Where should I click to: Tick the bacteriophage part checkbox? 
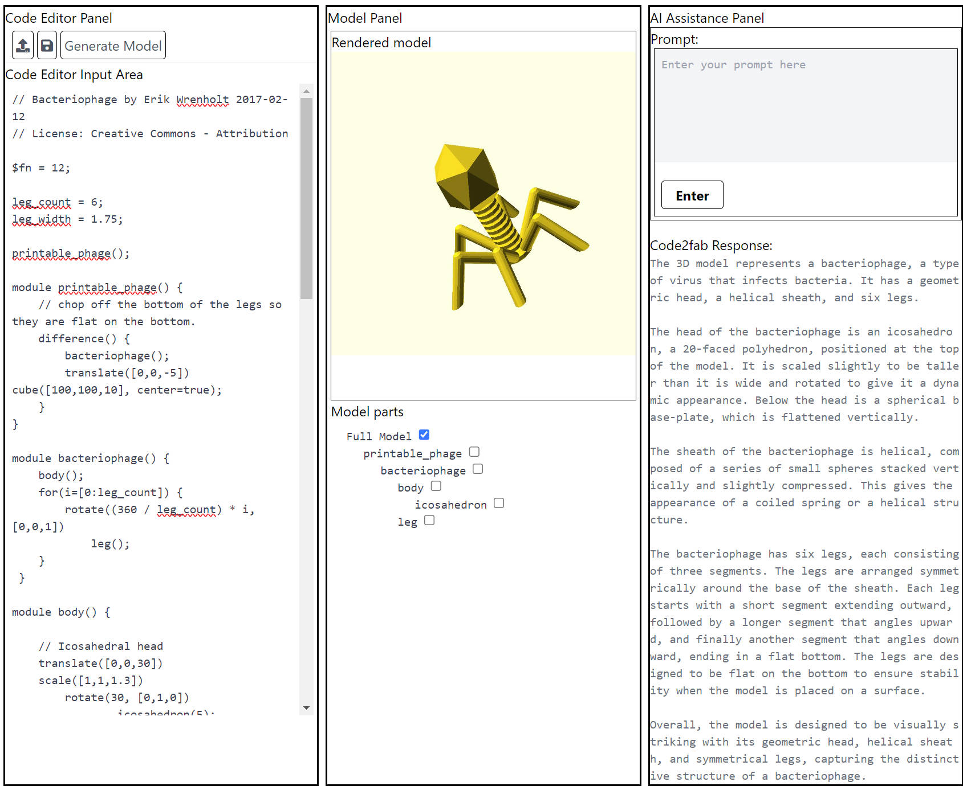478,469
